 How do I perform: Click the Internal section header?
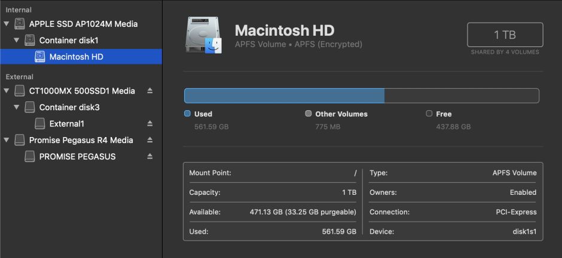[19, 10]
